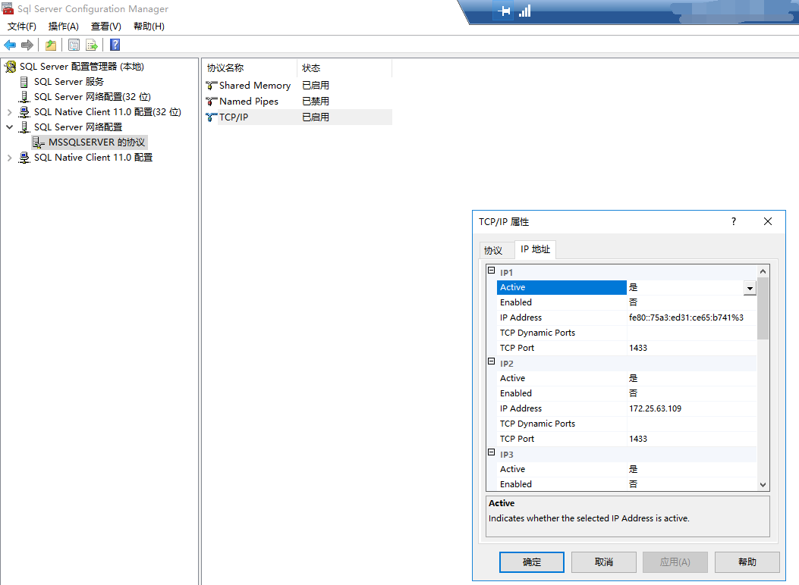The image size is (799, 585).
Task: Open the 查看(V) menu
Action: 106,27
